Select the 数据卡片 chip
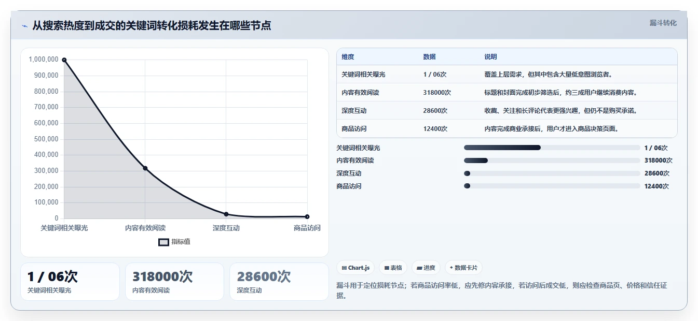698x321 pixels. tap(463, 268)
